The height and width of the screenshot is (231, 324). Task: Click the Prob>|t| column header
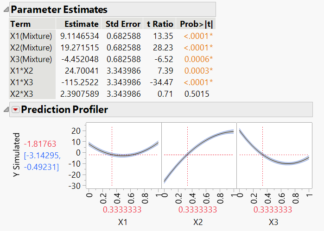196,24
